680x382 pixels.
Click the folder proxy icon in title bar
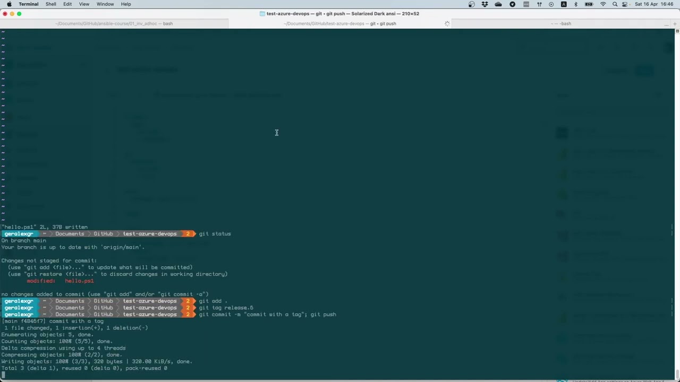click(x=262, y=14)
